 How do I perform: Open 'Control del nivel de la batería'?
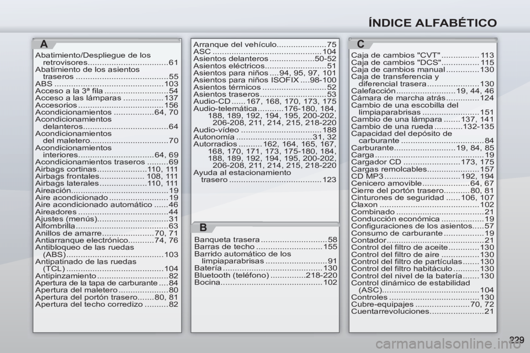pos(422,276)
